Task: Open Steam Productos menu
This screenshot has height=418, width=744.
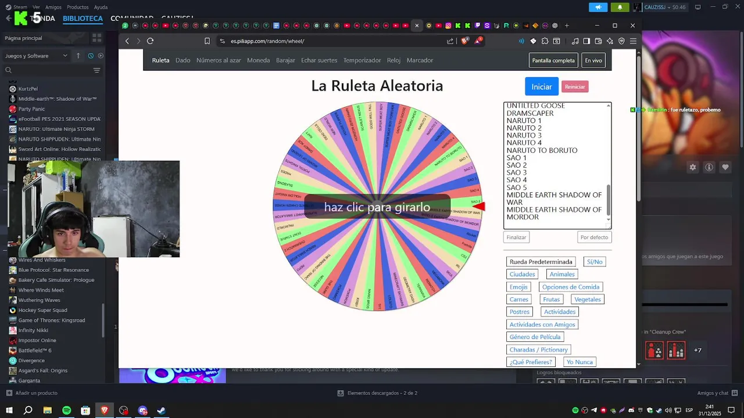Action: tap(77, 7)
